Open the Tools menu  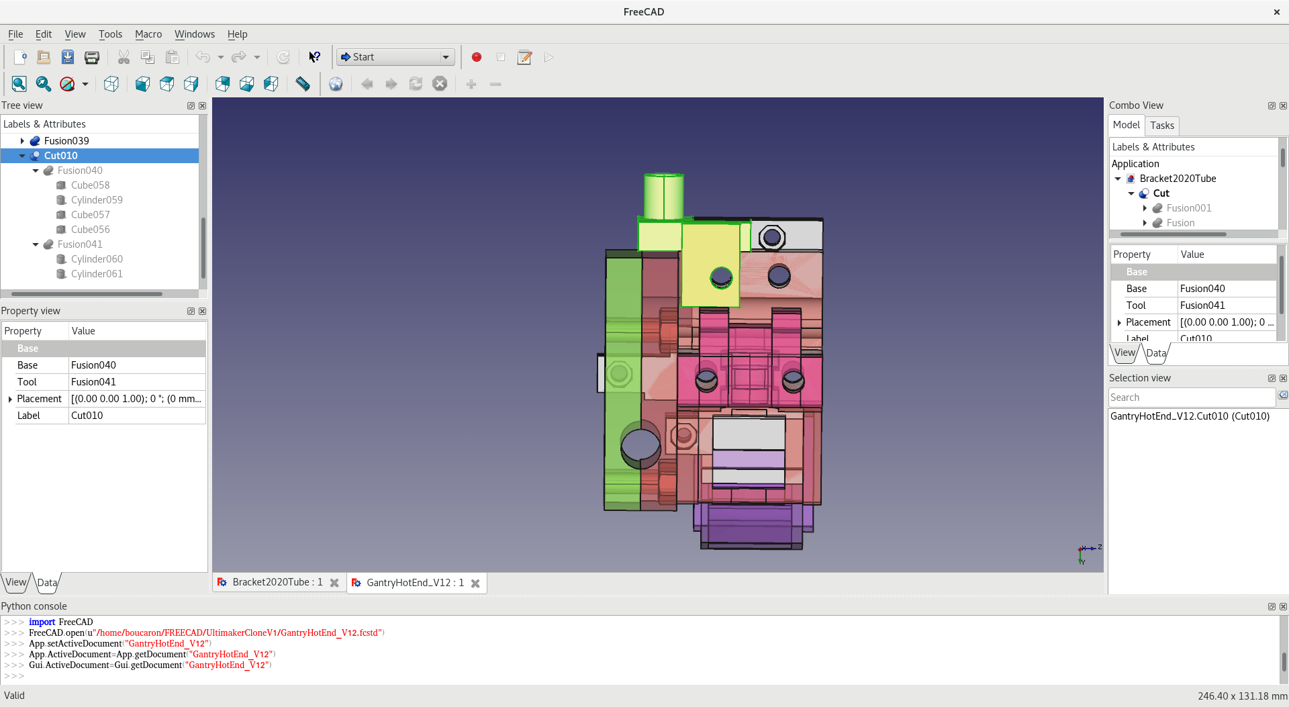110,34
